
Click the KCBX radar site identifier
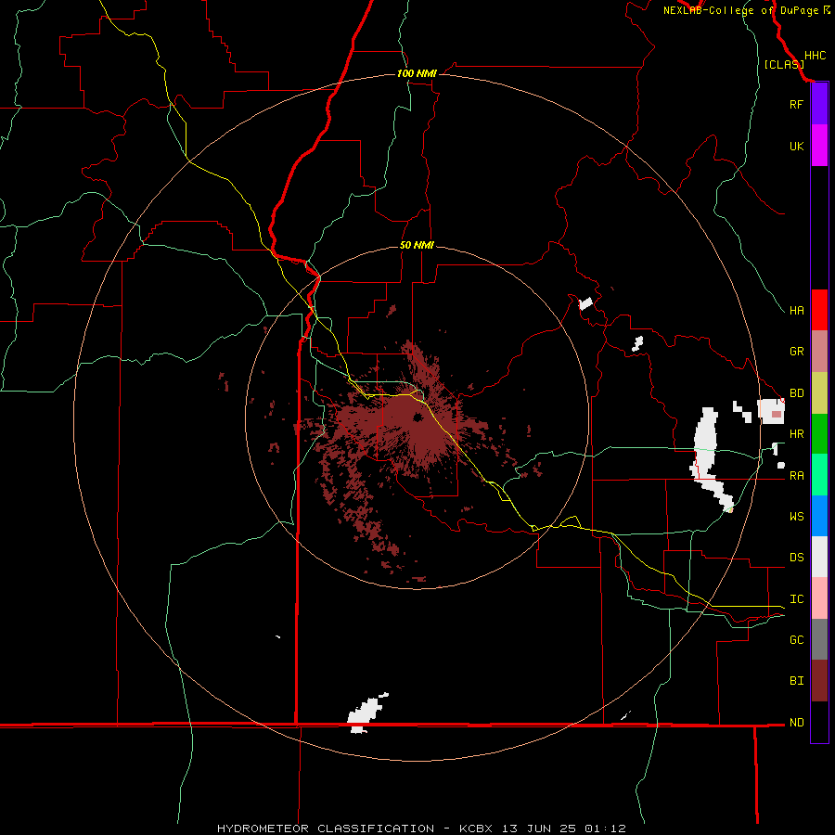pyautogui.click(x=476, y=829)
